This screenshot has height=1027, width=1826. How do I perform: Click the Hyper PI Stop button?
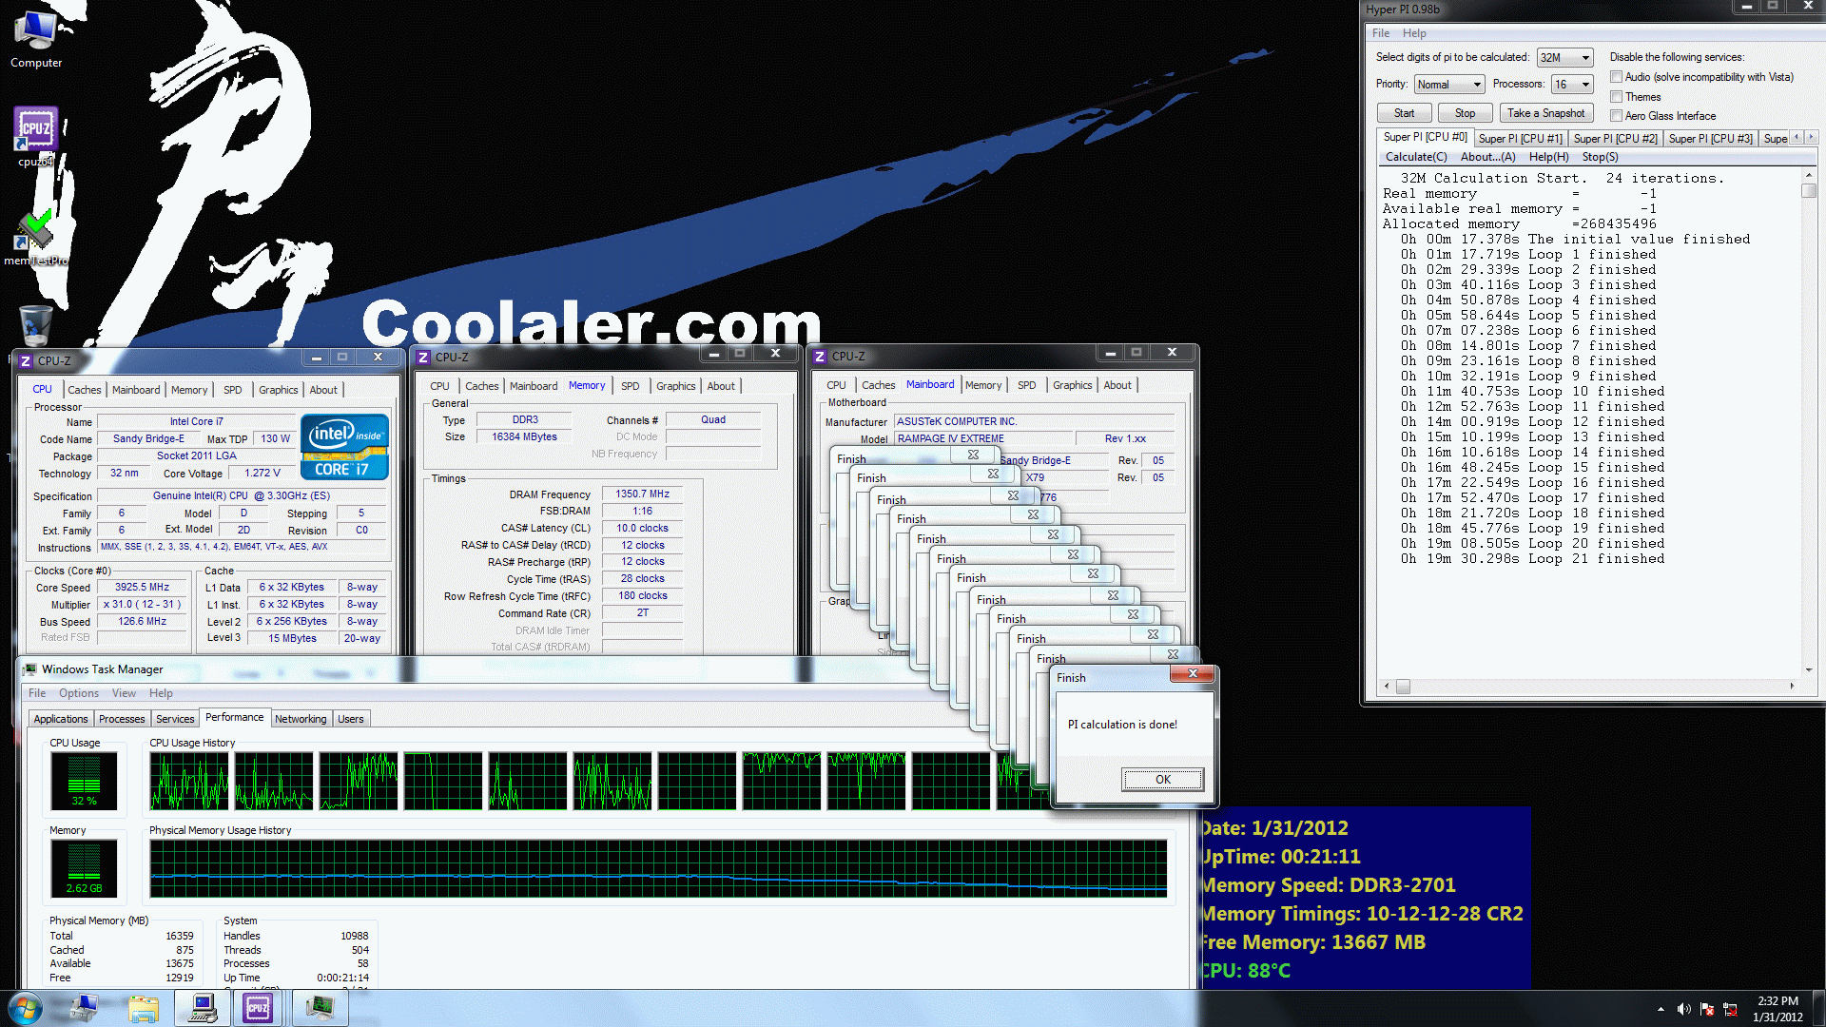pos(1465,113)
